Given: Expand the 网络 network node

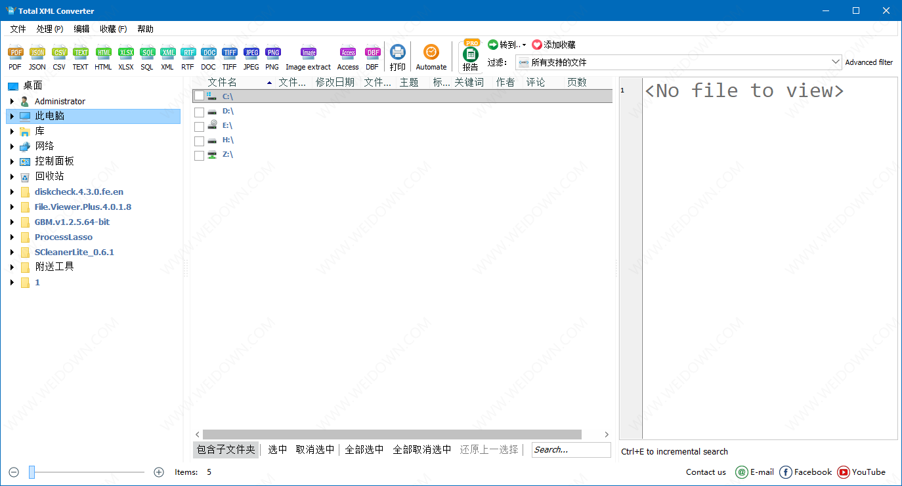Looking at the screenshot, I should tap(12, 146).
